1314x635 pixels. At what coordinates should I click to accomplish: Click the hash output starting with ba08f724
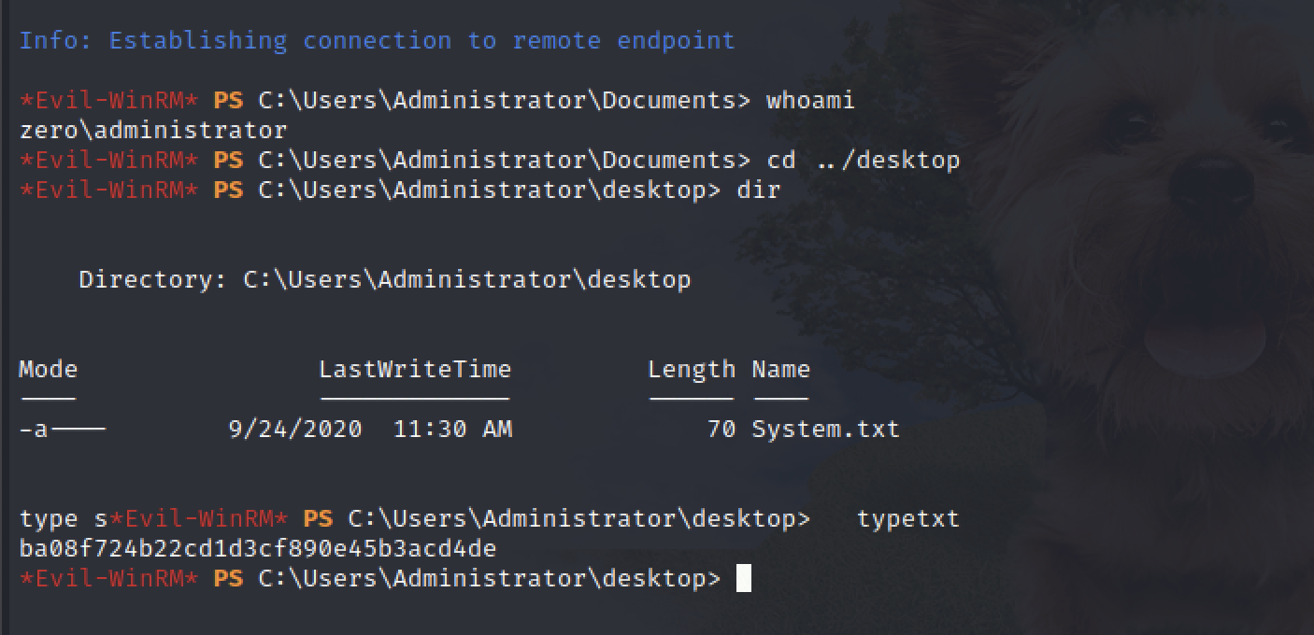click(x=257, y=548)
